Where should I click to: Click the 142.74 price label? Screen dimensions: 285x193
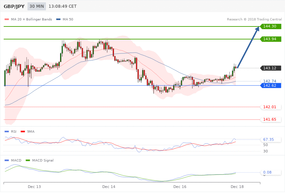[270, 81]
